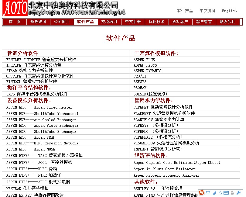Open Aspen Process Economic Analyzer
The width and height of the screenshot is (246, 197).
click(x=166, y=175)
